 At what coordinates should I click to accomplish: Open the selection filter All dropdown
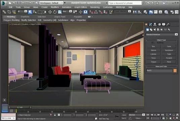coord(22,11)
